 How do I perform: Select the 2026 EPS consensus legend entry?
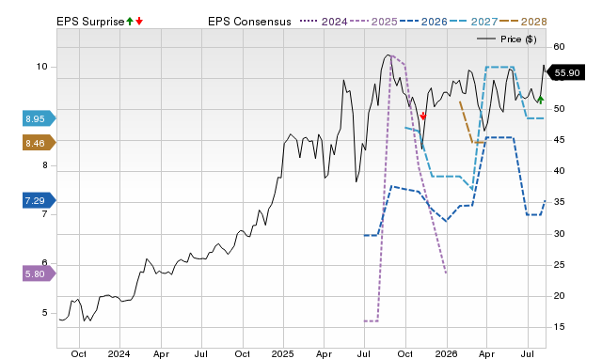(x=423, y=22)
